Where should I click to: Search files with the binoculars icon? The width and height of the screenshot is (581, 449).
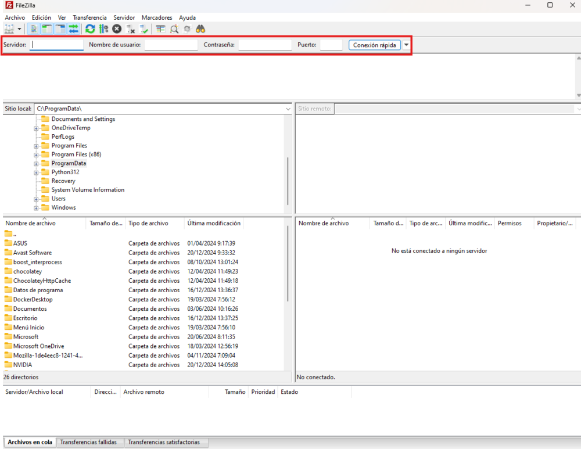click(x=200, y=29)
